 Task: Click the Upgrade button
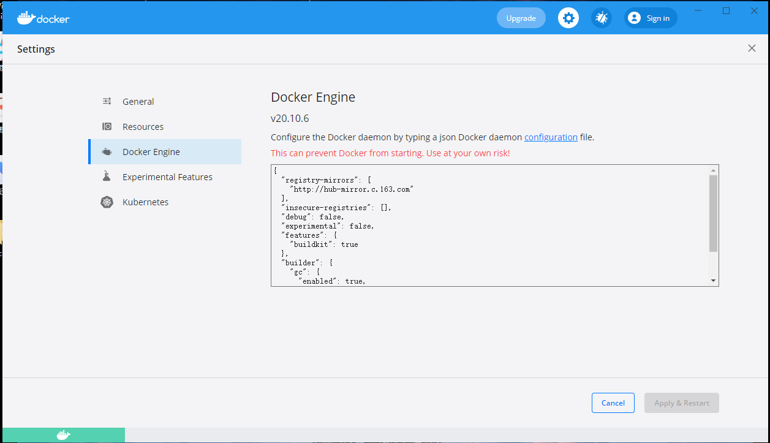coord(521,18)
